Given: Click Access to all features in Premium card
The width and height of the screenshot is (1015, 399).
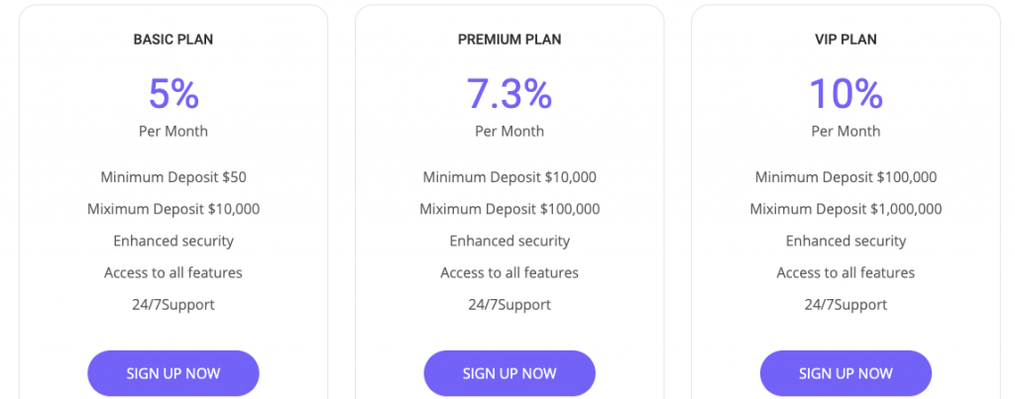Looking at the screenshot, I should tap(509, 273).
